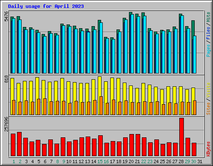
Task: Click the cyan Pages bar for day 1
Action: 14,46
